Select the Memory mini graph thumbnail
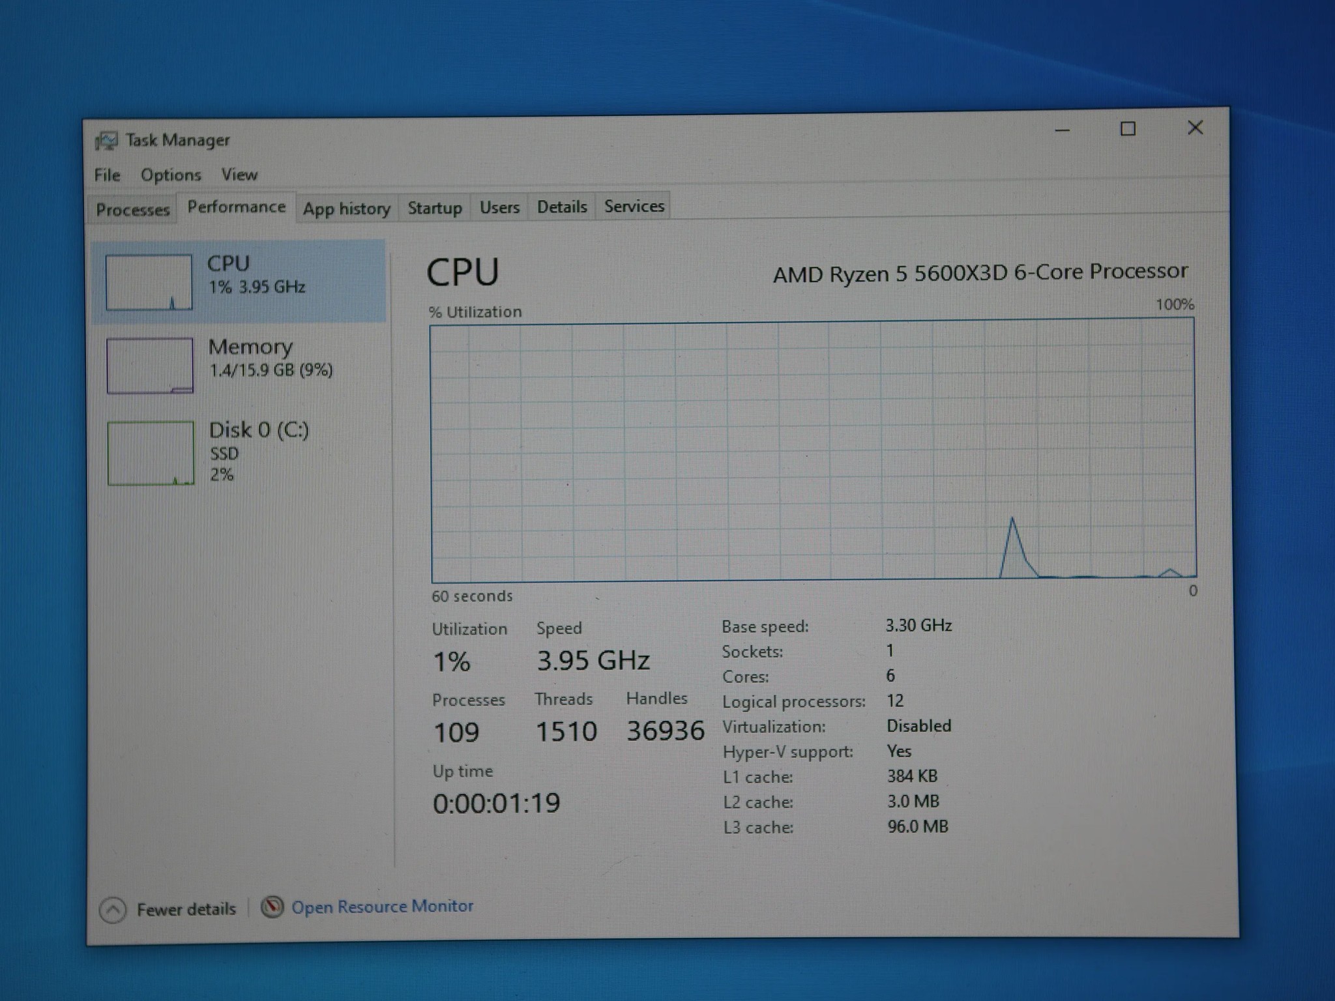The width and height of the screenshot is (1335, 1001). [x=150, y=366]
